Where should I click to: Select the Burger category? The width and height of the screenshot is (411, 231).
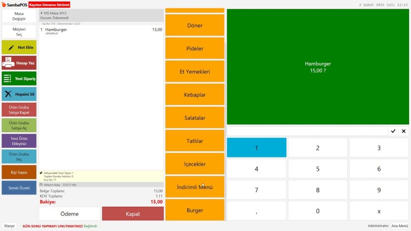[x=195, y=210]
